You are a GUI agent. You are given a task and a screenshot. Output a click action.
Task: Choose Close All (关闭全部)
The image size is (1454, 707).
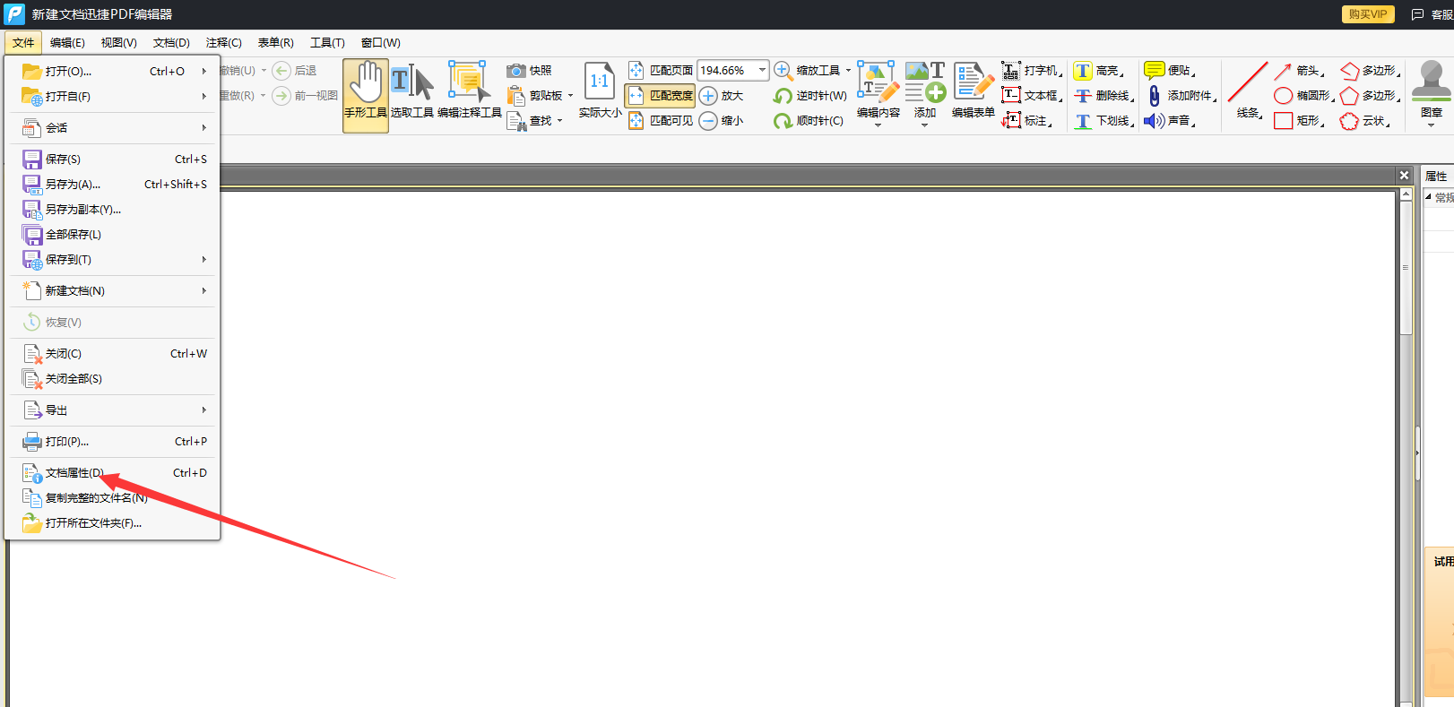click(x=112, y=379)
